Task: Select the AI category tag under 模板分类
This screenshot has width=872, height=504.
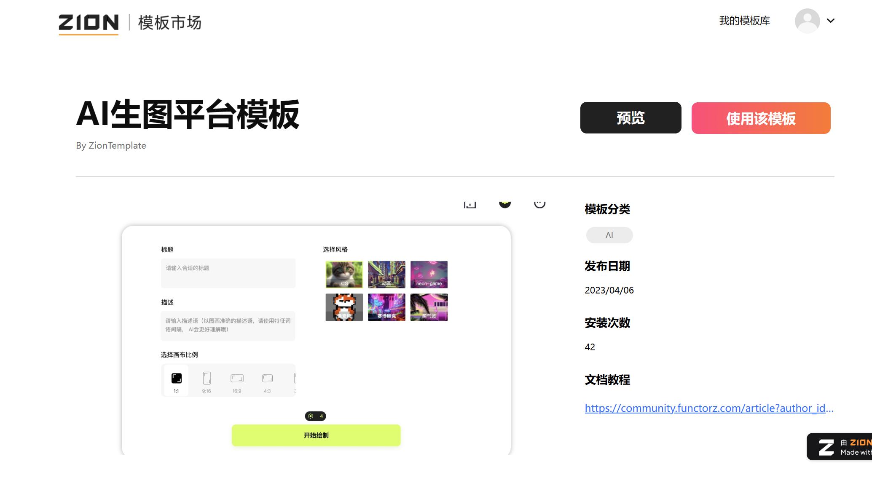Action: (x=609, y=235)
